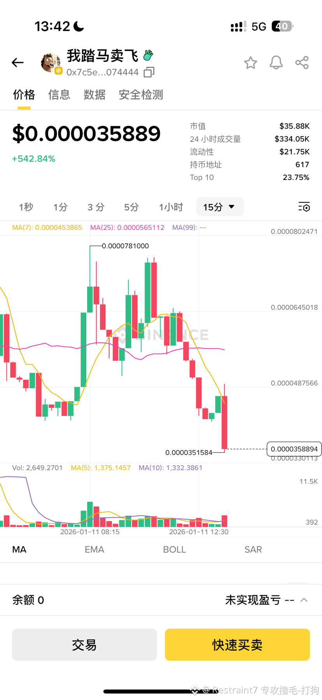This screenshot has height=700, width=322.
Task: Go back with the left arrow
Action: point(17,62)
